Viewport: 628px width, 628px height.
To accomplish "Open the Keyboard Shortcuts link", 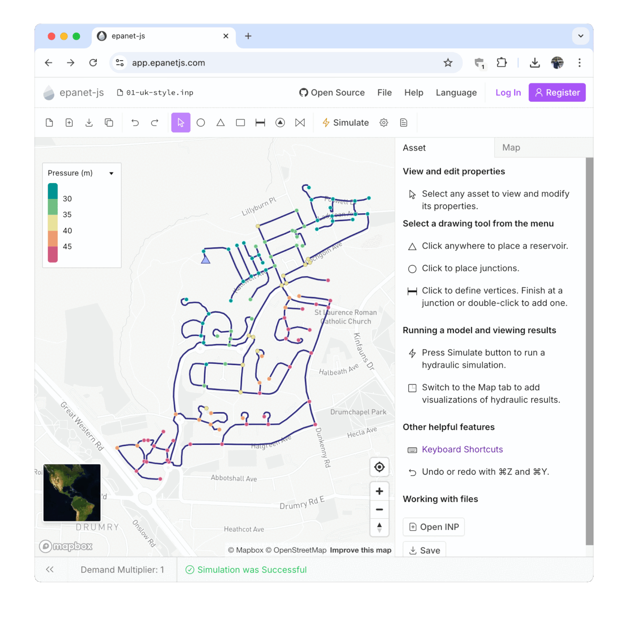I will [462, 449].
